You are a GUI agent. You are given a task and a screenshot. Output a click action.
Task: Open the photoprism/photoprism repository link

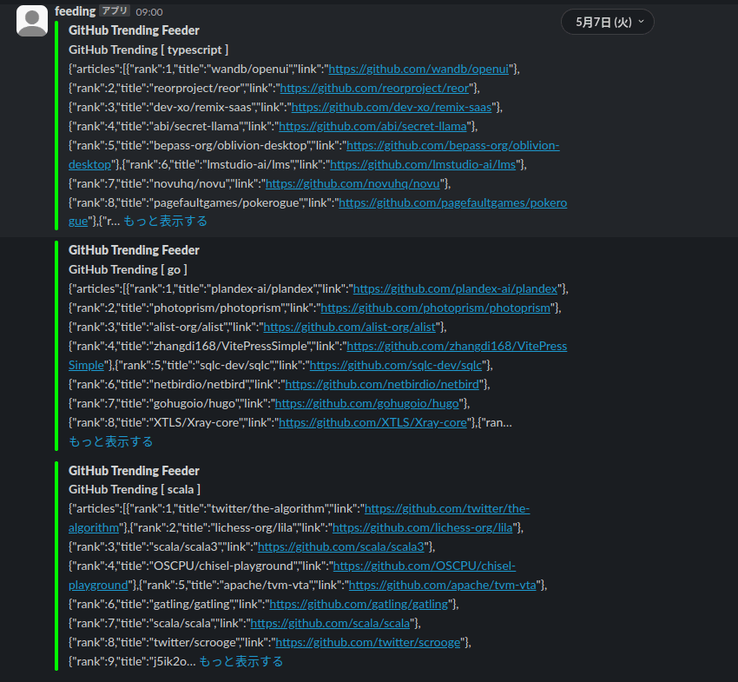tap(437, 307)
